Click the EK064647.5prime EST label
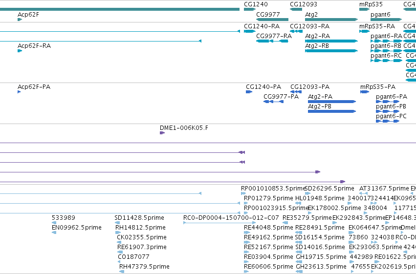416x274 pixels. tap(374, 228)
